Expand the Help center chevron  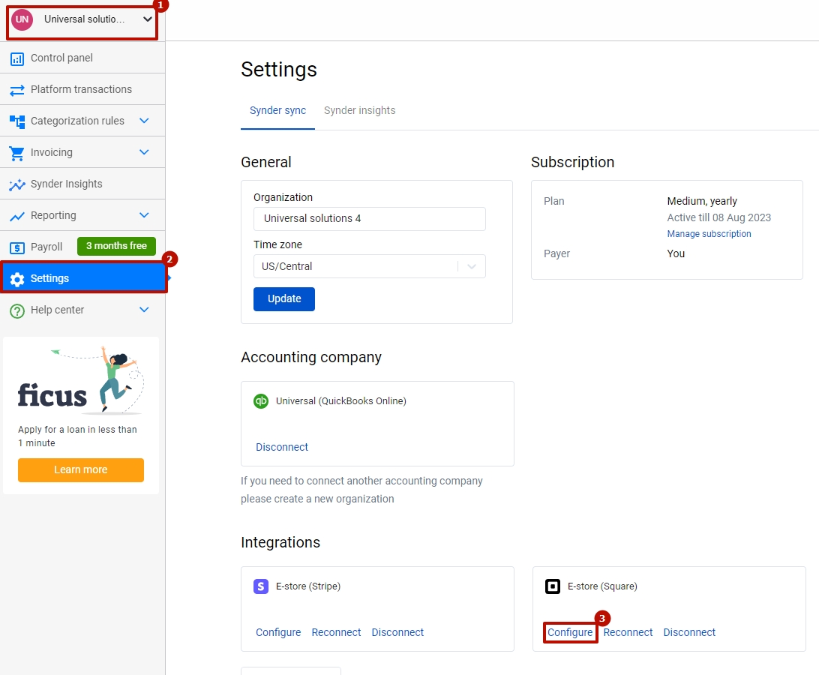[145, 309]
